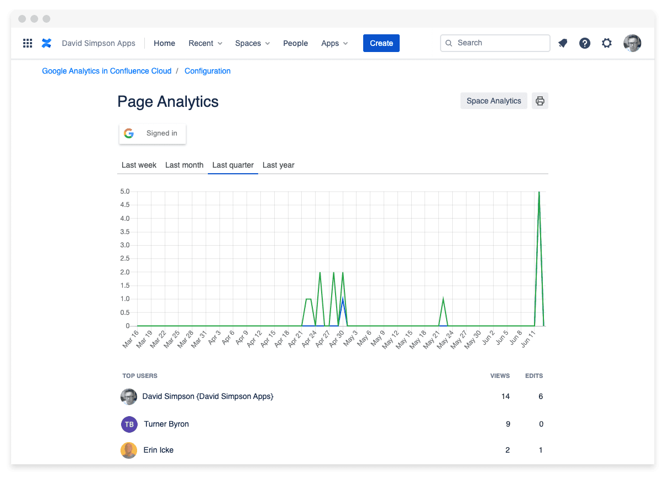This screenshot has width=665, height=477.
Task: Open the app switcher grid icon
Action: click(x=28, y=43)
